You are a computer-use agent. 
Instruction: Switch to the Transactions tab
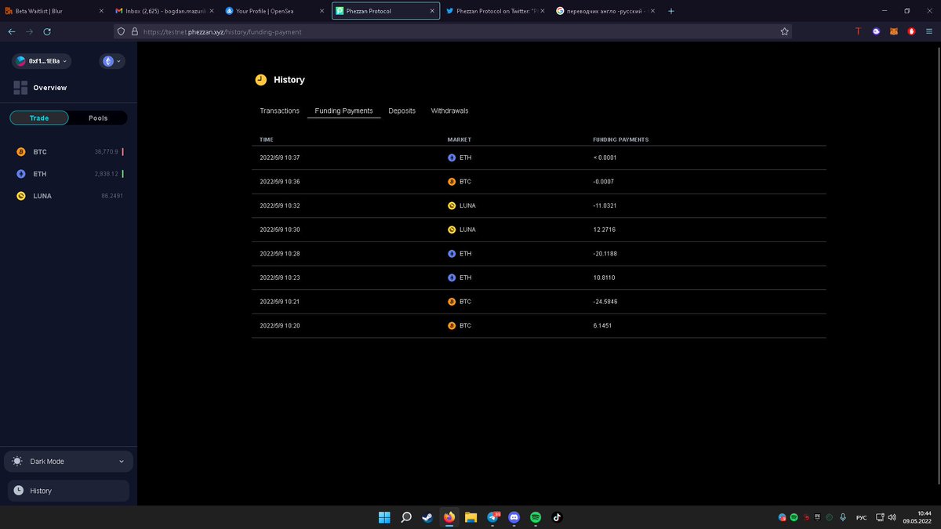coord(280,111)
